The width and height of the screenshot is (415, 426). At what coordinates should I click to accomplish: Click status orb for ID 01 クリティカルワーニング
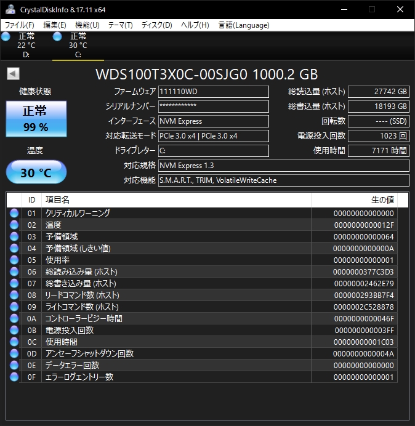click(x=14, y=213)
